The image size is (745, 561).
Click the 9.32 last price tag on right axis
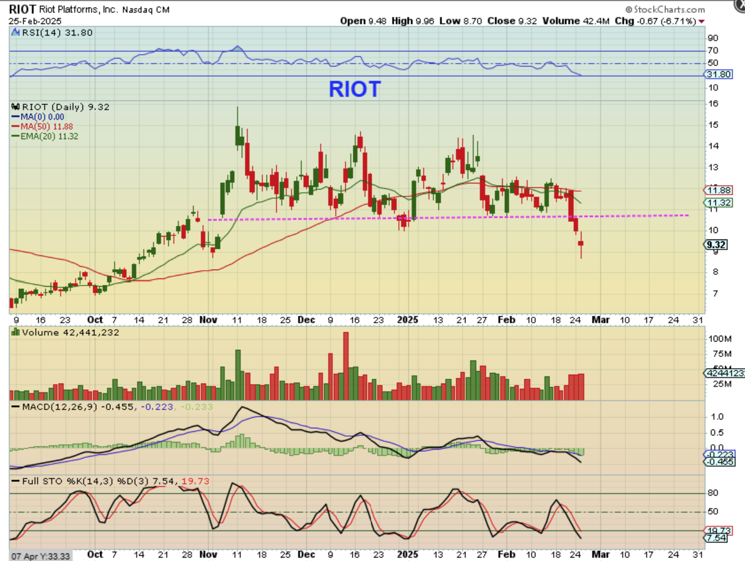(x=716, y=244)
